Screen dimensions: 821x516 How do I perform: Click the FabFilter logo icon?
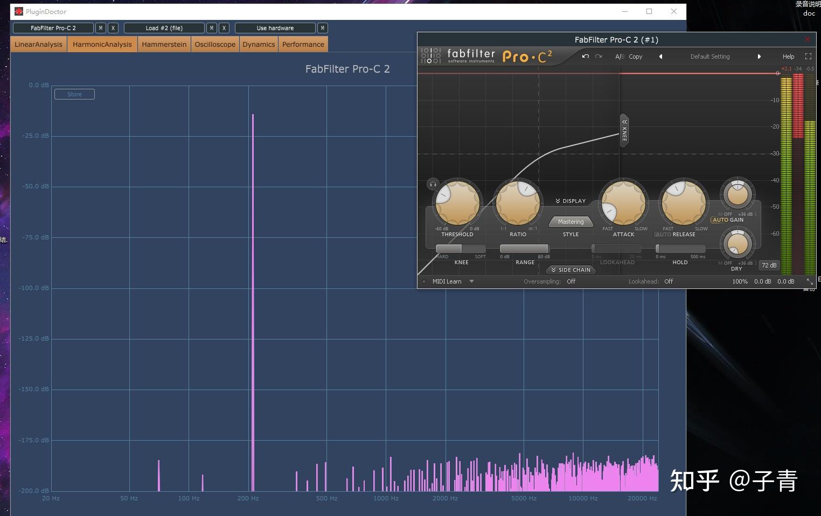click(x=430, y=56)
